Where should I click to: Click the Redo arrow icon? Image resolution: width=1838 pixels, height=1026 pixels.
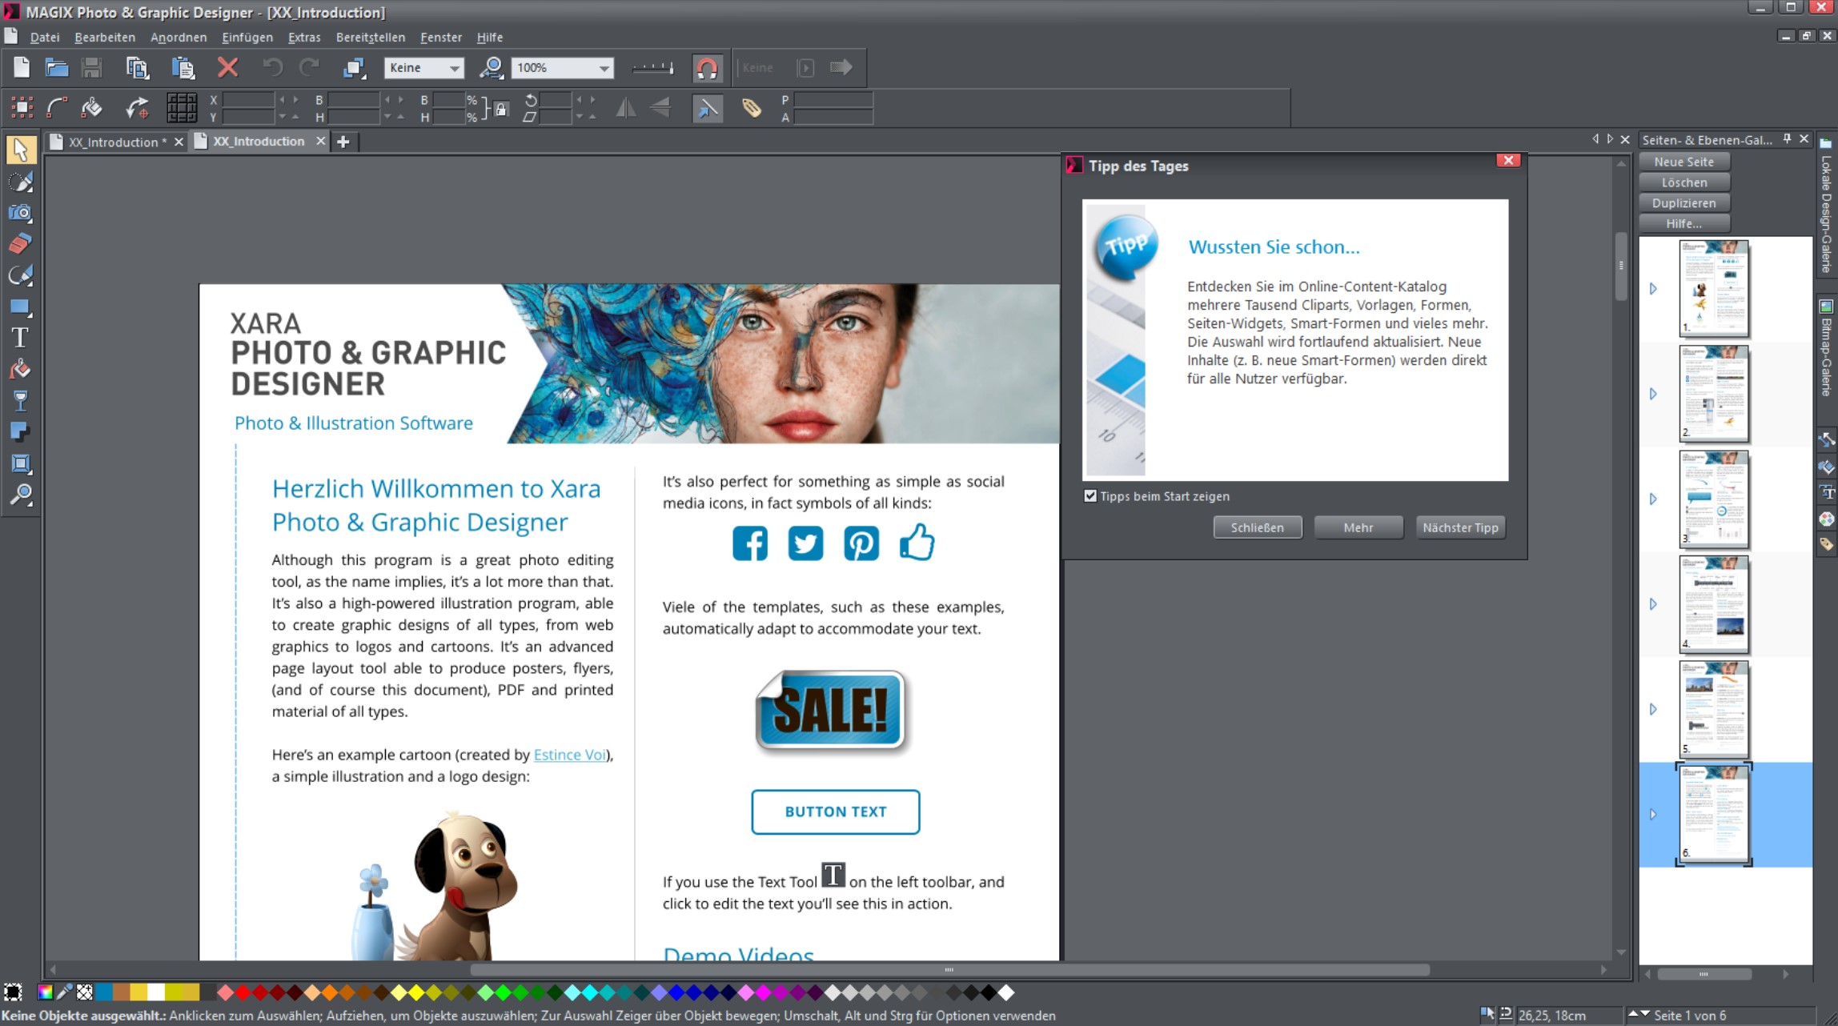[309, 68]
